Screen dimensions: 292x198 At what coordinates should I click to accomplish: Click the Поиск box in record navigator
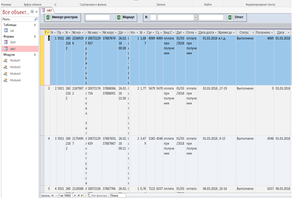tap(118, 195)
